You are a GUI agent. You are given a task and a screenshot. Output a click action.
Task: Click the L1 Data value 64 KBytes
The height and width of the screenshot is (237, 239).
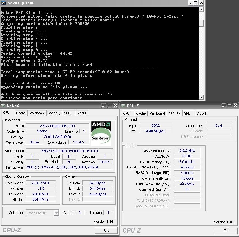98,183
